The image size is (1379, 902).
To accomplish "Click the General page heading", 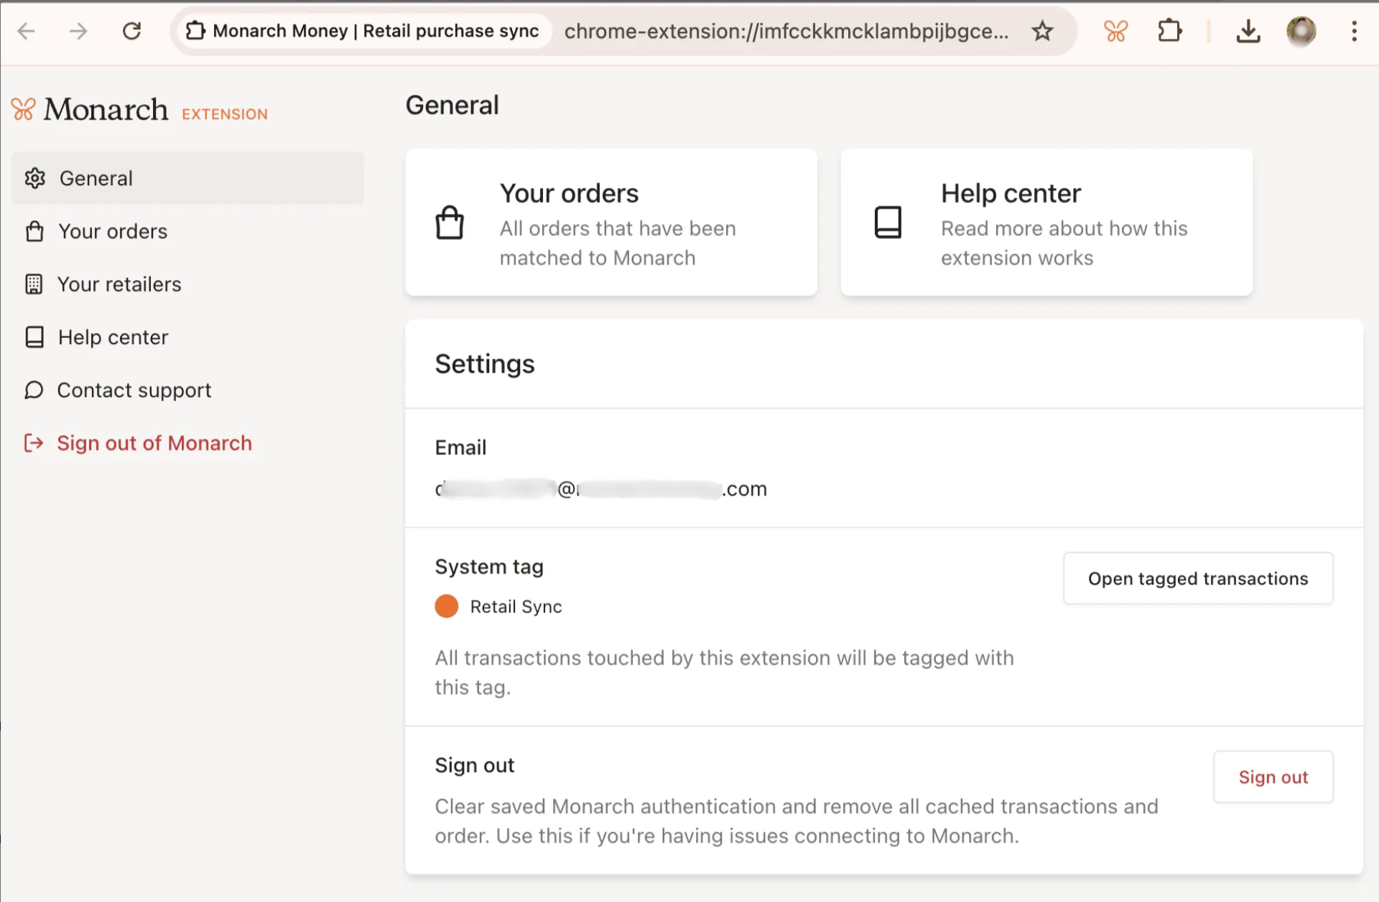I will 452,106.
